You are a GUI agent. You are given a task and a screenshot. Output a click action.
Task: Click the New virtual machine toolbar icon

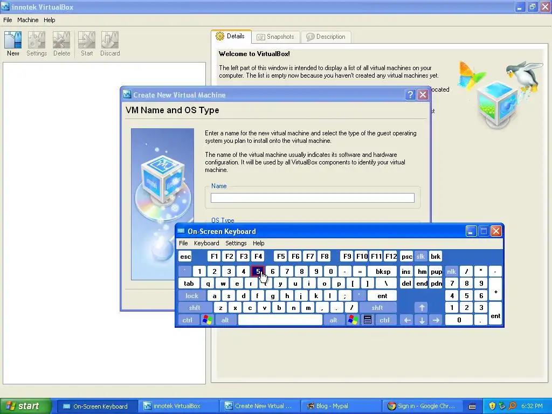[13, 44]
